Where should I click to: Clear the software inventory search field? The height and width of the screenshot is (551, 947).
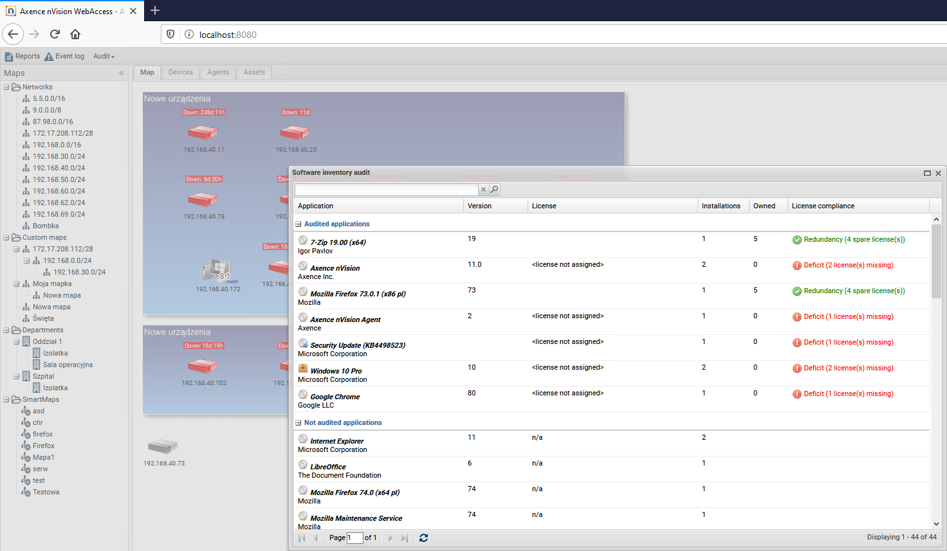(483, 190)
